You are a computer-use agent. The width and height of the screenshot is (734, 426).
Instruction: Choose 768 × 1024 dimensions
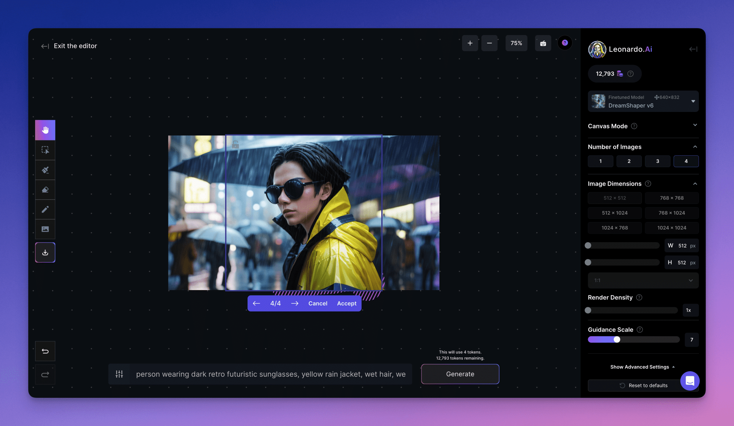tap(672, 213)
